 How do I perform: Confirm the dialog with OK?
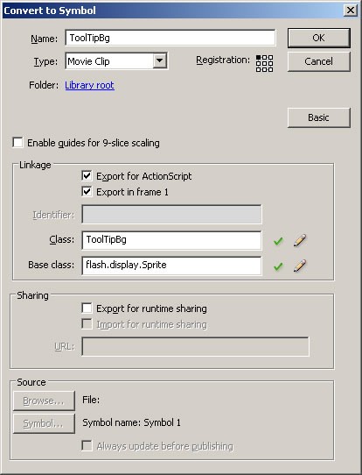[x=319, y=38]
